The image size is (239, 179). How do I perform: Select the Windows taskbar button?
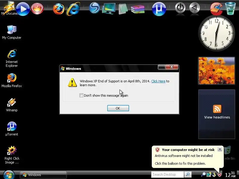pyautogui.click(x=43, y=175)
